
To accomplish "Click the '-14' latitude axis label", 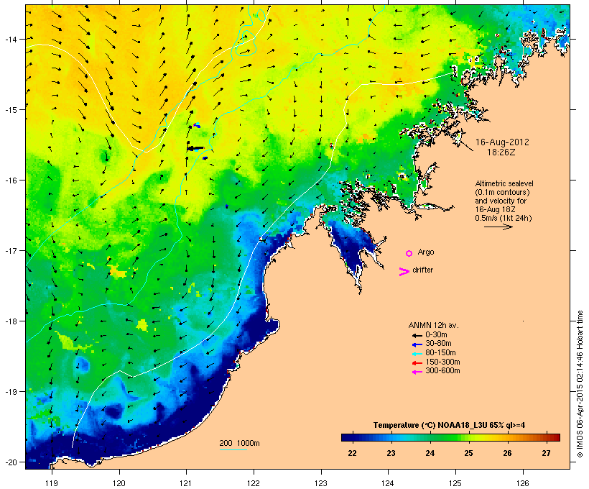I will tap(11, 39).
